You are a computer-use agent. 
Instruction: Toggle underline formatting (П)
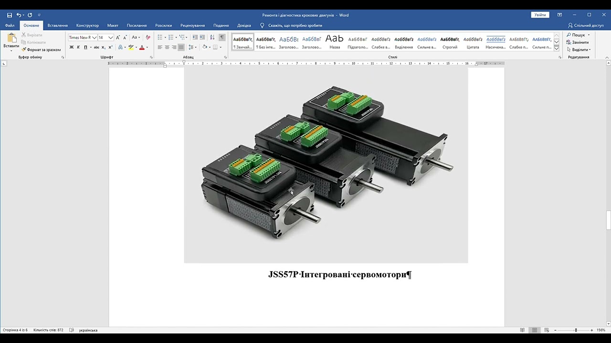[x=85, y=47]
